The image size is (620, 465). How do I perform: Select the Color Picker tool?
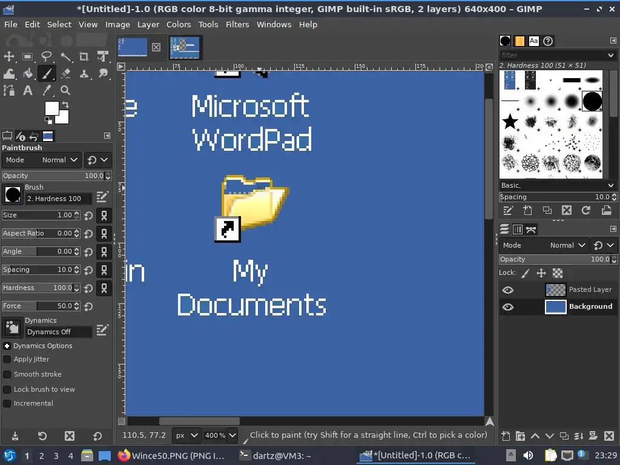click(46, 91)
